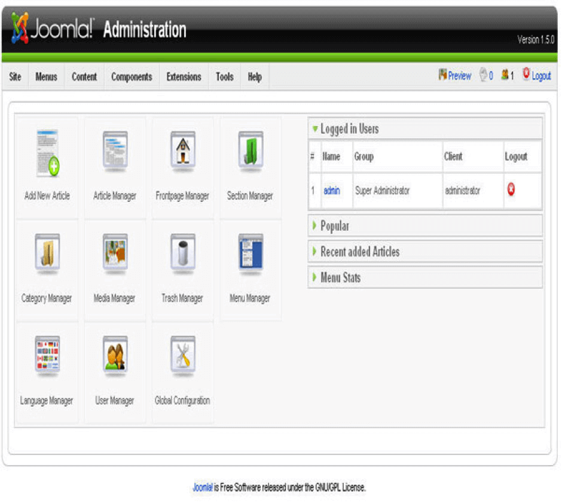
Task: Click the Frontpage Manager label
Action: 182,196
